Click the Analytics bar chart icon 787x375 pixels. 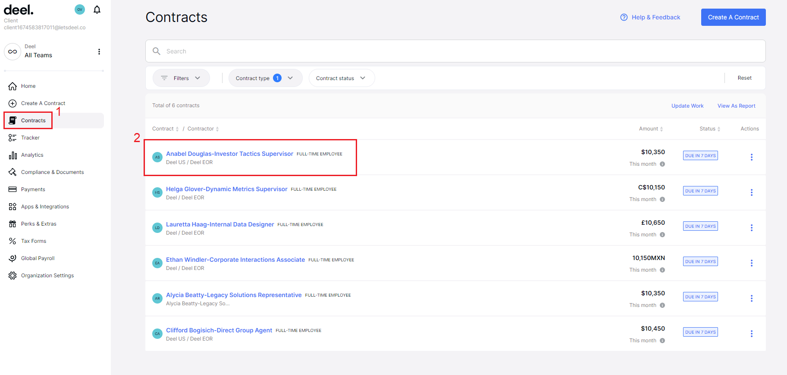13,155
